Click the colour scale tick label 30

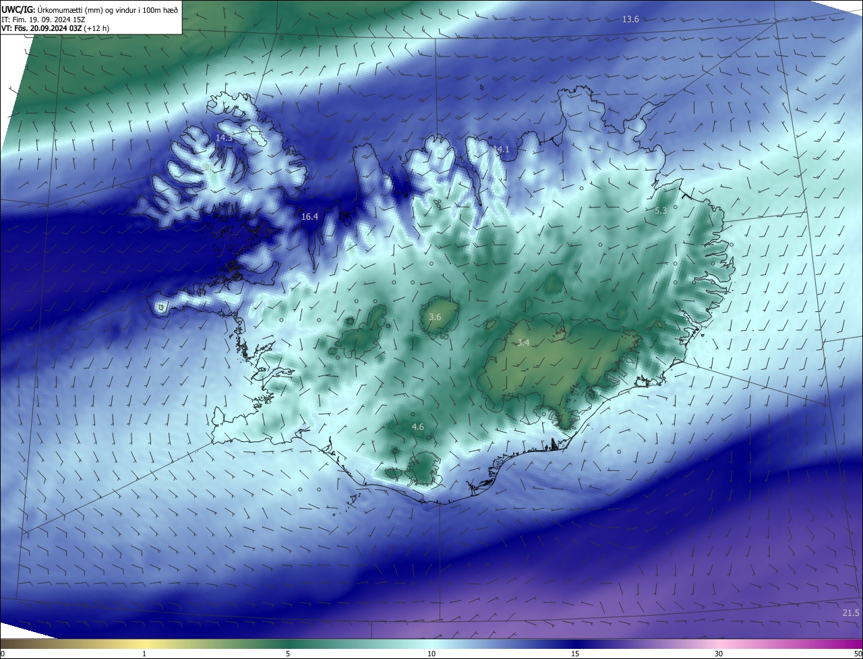(x=719, y=654)
